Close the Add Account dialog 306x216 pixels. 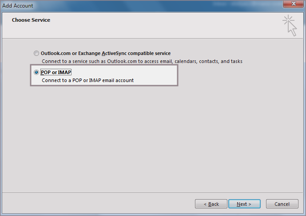point(293,6)
